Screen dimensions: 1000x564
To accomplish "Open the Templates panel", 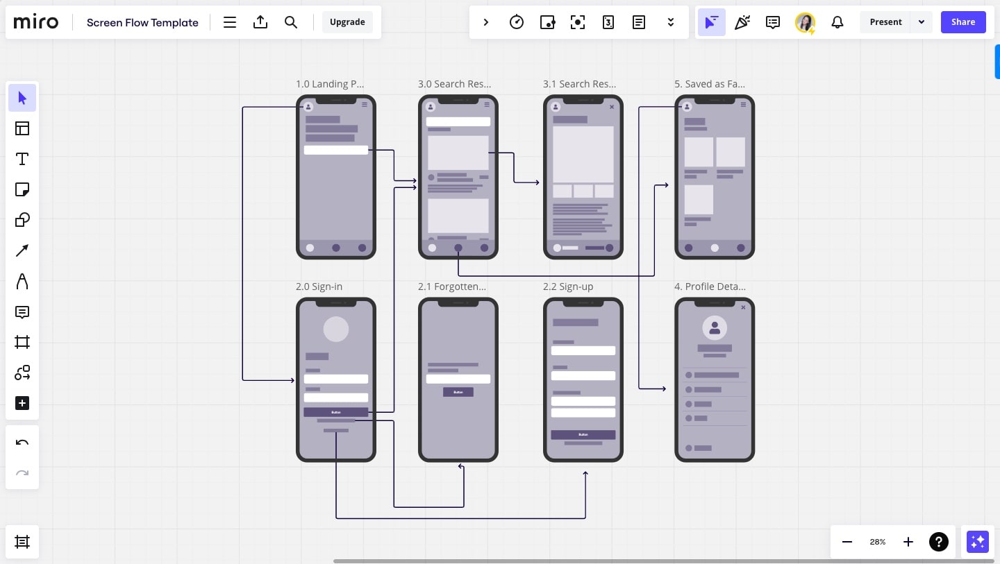I will pyautogui.click(x=22, y=128).
